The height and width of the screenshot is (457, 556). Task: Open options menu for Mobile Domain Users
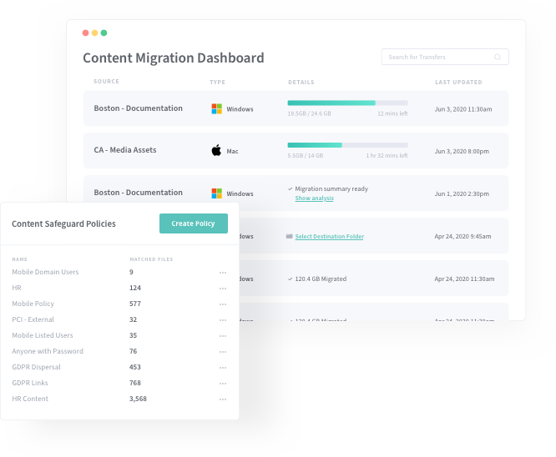223,273
